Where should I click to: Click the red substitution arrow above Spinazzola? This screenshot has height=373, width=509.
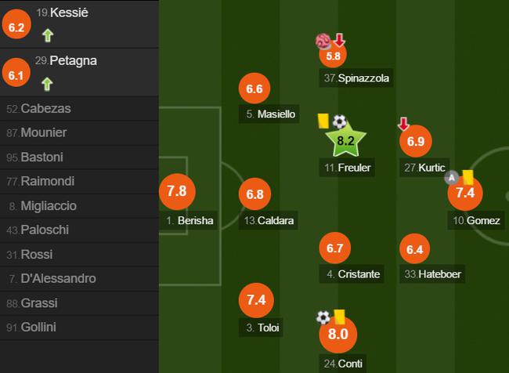(x=339, y=40)
